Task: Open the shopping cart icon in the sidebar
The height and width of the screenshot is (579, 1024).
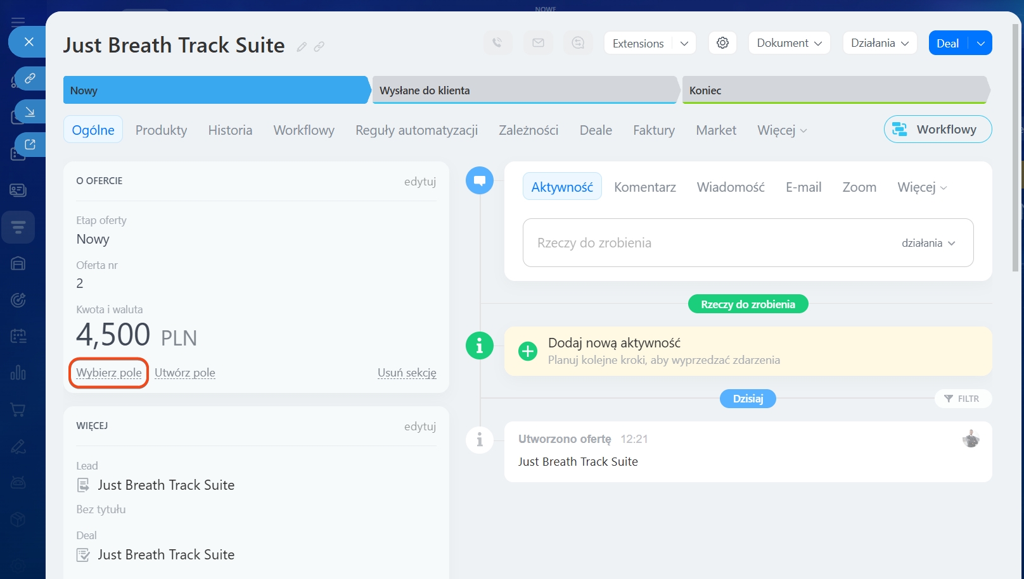Action: tap(18, 410)
